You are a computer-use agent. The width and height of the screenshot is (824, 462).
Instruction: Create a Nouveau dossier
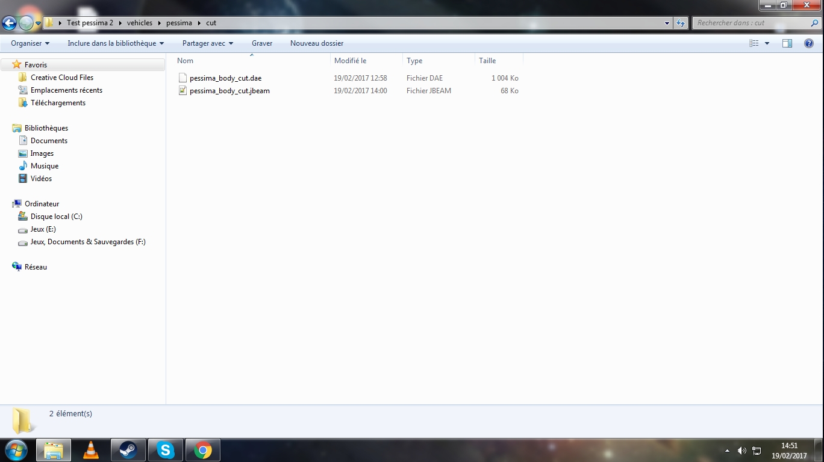[x=317, y=43]
